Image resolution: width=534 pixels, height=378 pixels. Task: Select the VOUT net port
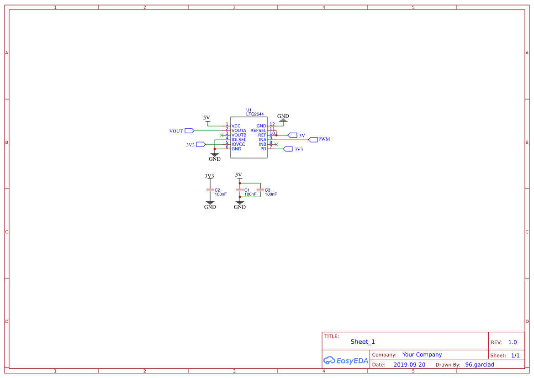click(189, 131)
